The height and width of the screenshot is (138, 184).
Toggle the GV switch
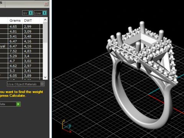coord(28,13)
